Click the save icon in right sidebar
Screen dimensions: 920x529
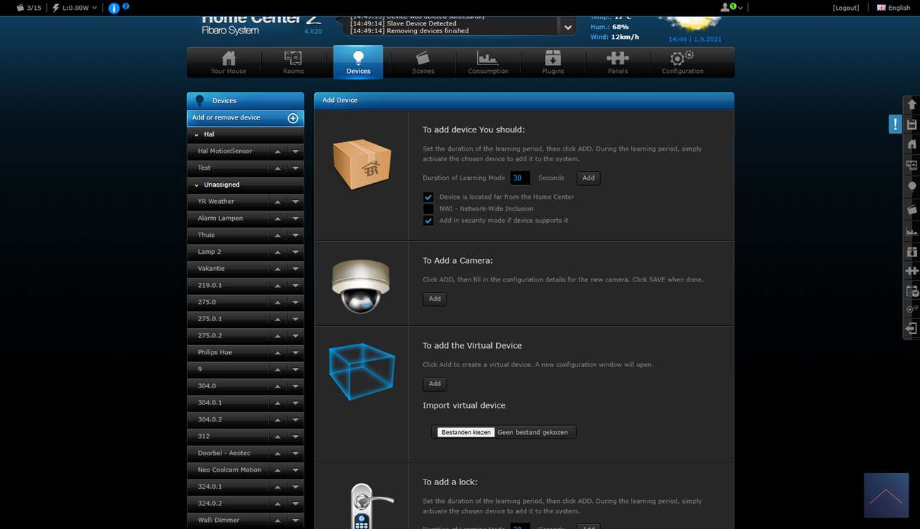coord(912,124)
